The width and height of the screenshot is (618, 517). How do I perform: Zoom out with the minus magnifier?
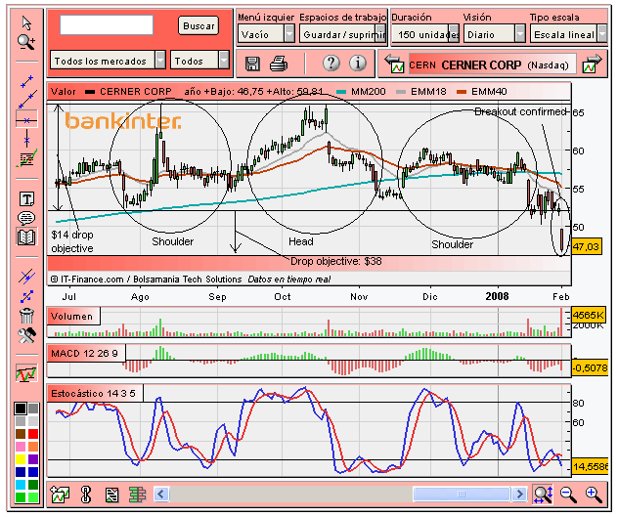coord(568,495)
